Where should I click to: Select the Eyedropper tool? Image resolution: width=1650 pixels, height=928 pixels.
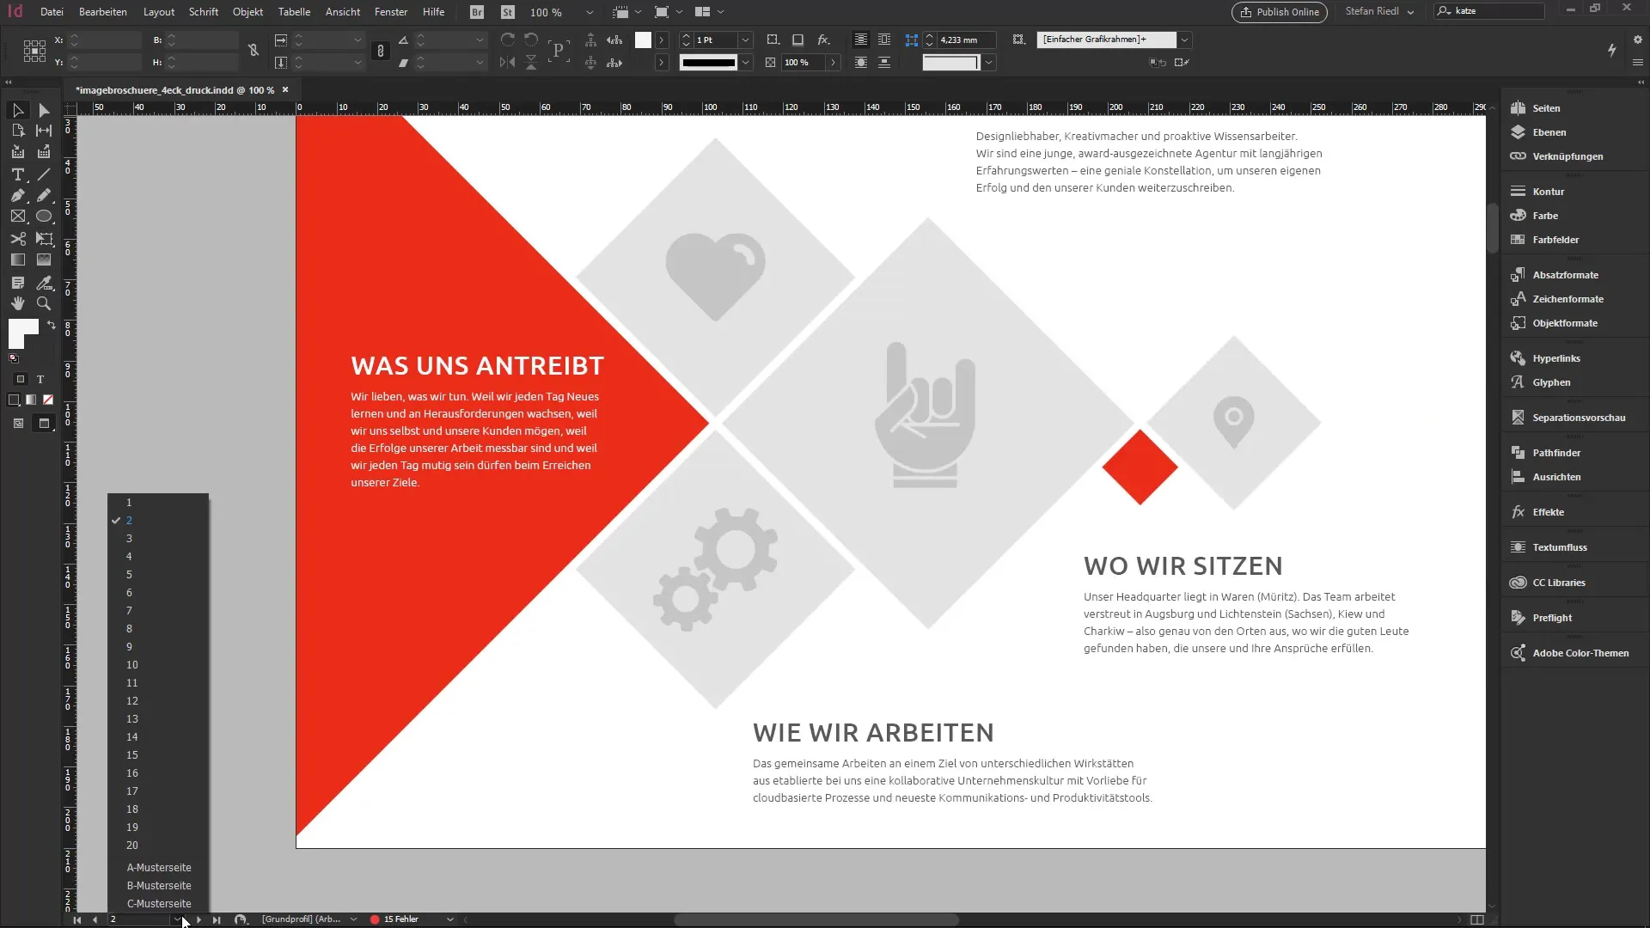tap(44, 283)
